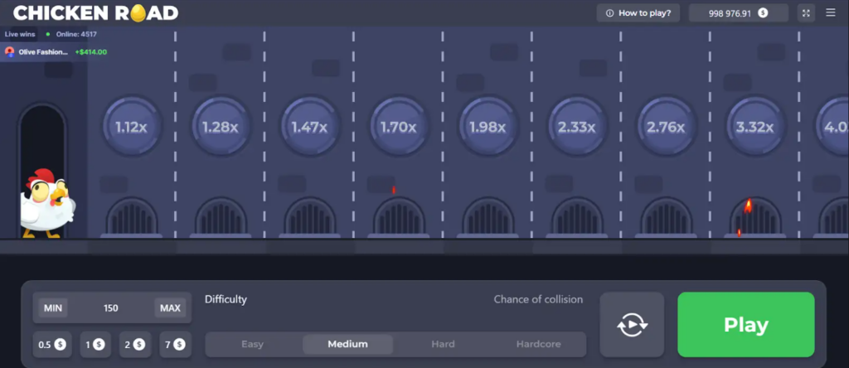The height and width of the screenshot is (368, 849).
Task: Choose the 0.5 quick bet chip
Action: [x=52, y=344]
